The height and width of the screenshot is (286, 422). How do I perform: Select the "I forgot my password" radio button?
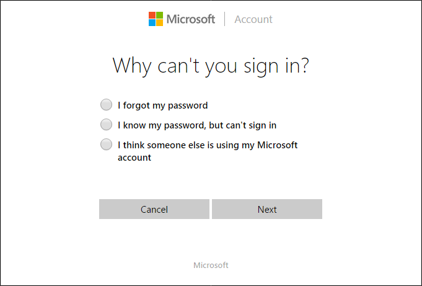(107, 105)
